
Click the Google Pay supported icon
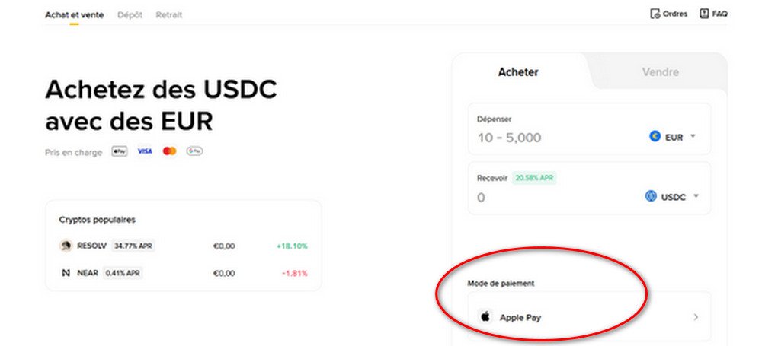[194, 151]
